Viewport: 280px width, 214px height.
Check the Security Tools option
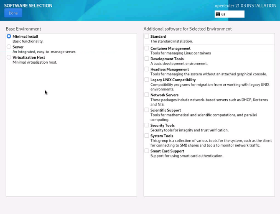tap(147, 125)
